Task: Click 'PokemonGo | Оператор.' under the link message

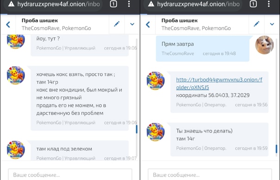Action: click(x=201, y=105)
